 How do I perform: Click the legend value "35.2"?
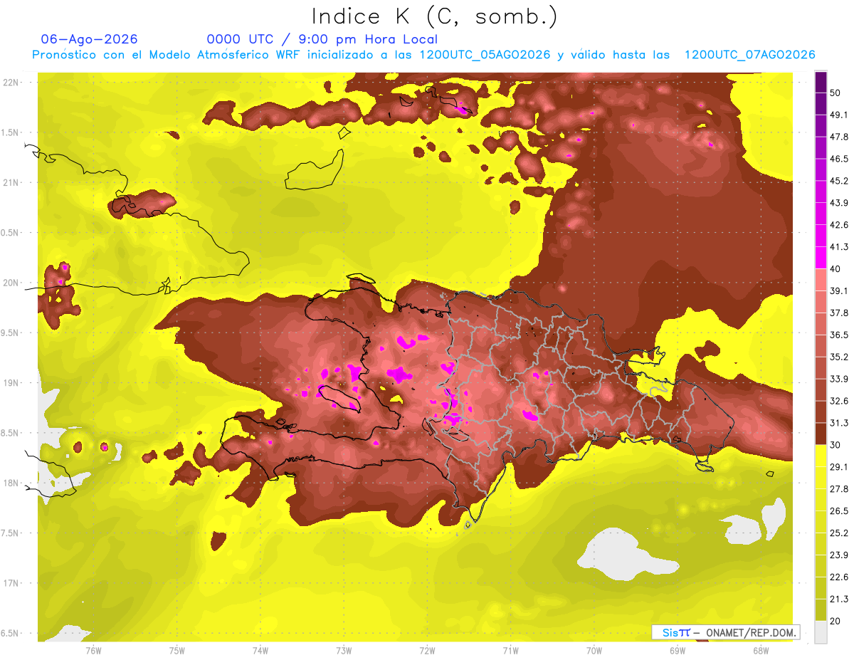pyautogui.click(x=839, y=357)
